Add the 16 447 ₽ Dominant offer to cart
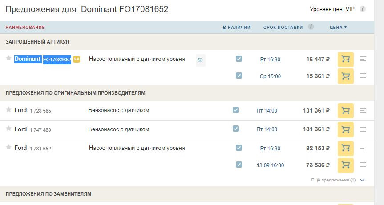Screen dimensions: 384x205 [x=345, y=59]
